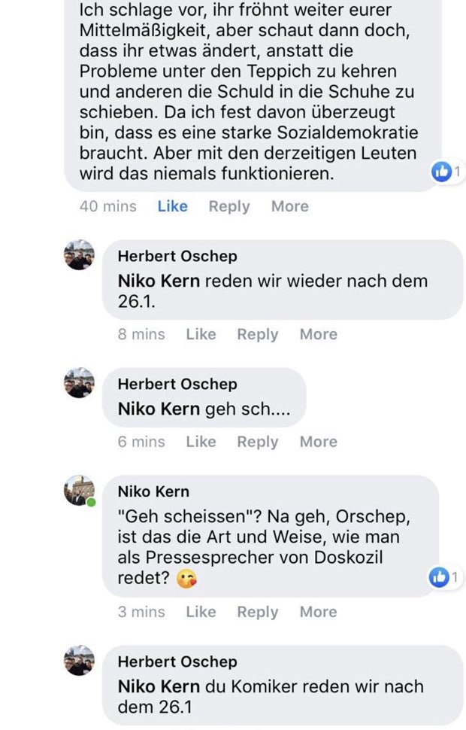466x730 pixels.
Task: Click the thumbs-up reaction icon on Niko Kern's comment
Action: [440, 576]
